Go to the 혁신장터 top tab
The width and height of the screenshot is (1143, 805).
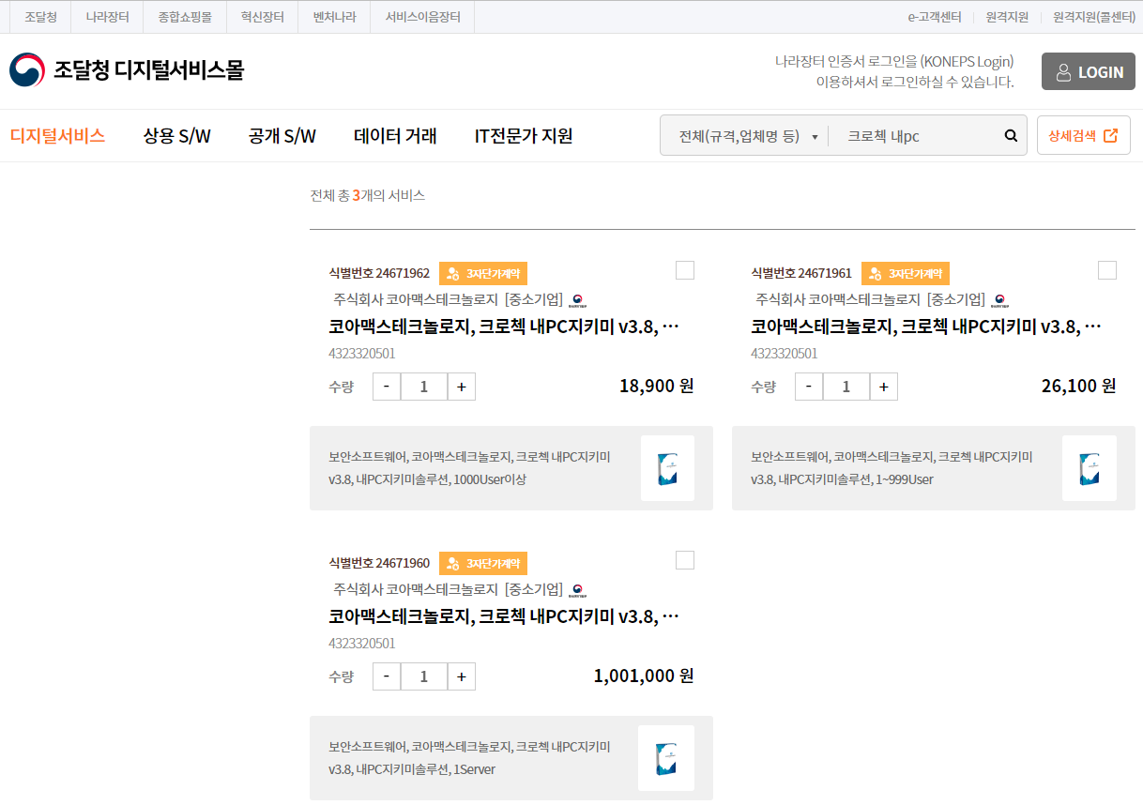(262, 17)
